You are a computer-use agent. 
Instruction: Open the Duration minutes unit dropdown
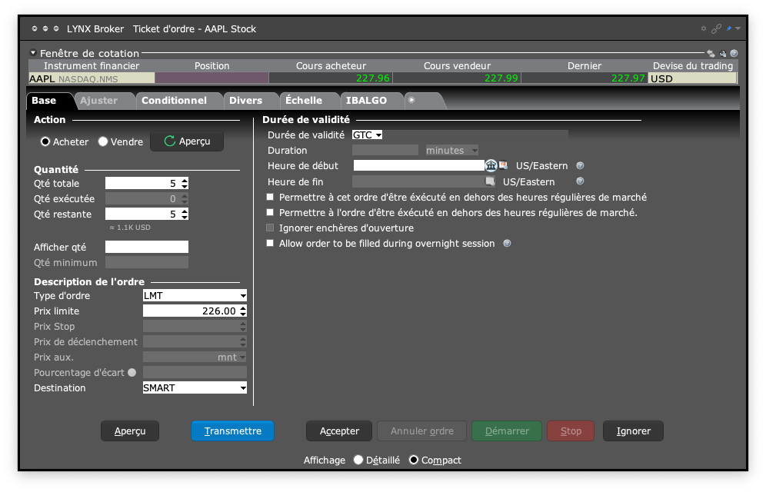452,151
